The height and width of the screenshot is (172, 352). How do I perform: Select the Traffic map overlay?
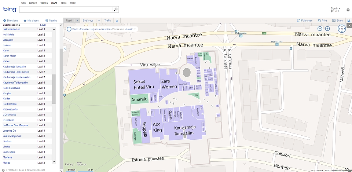click(x=107, y=21)
